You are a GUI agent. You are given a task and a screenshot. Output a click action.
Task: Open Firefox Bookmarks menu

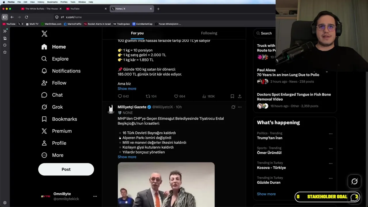pos(52,2)
